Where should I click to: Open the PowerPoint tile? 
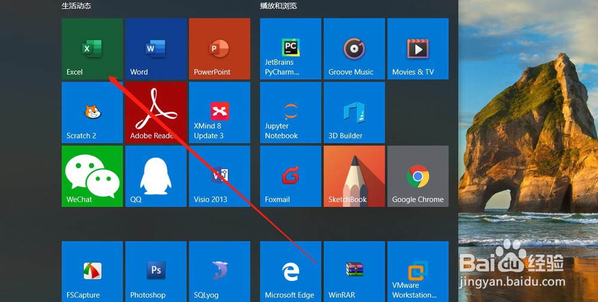(219, 49)
